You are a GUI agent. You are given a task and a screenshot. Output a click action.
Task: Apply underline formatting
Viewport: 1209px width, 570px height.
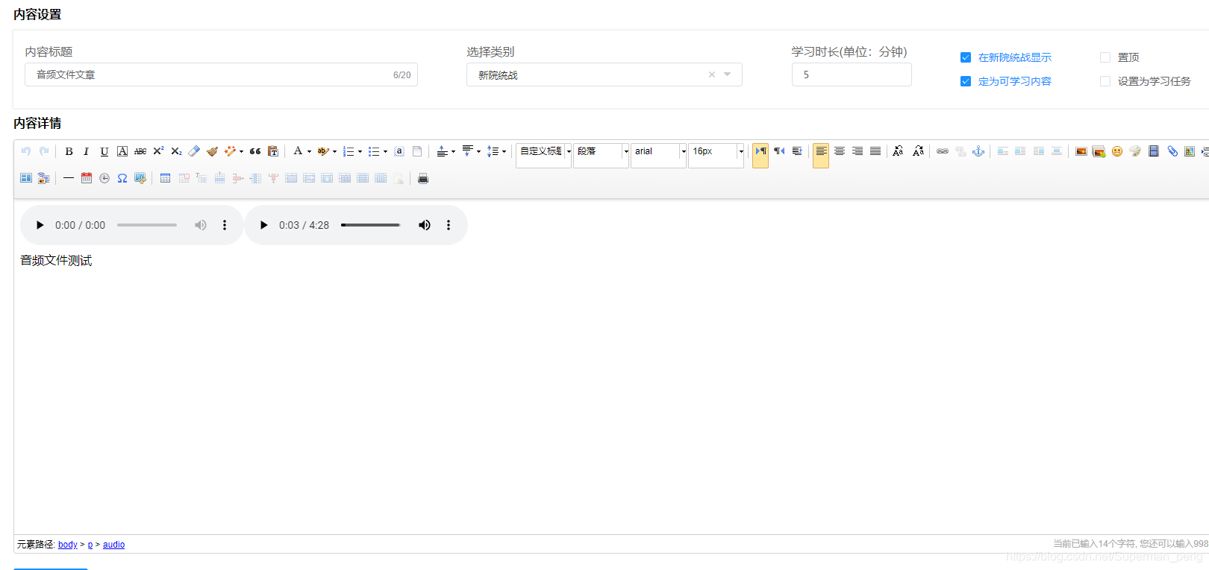coord(104,151)
